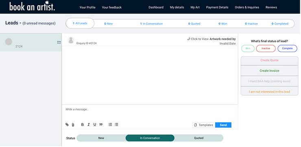The image size is (301, 147).
Task: Select the Inactive filter tab
Action: point(251,24)
